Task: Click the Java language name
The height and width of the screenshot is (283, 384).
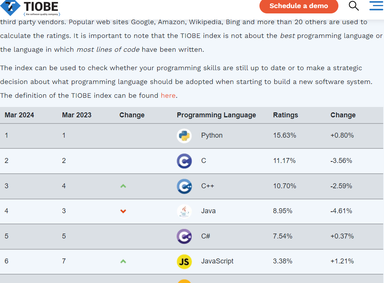Action: (208, 211)
